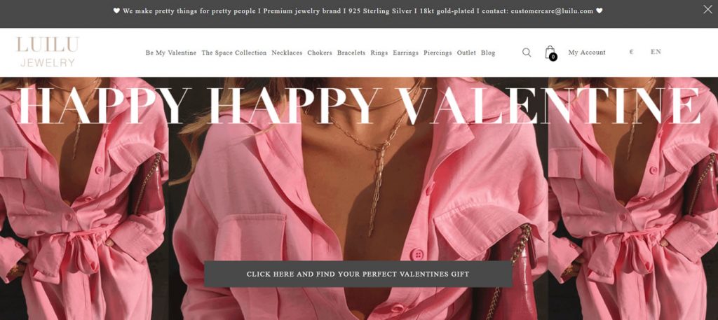Viewport: 718px width, 320px height.
Task: Click the find your perfect Valentines gift button
Action: pos(358,274)
